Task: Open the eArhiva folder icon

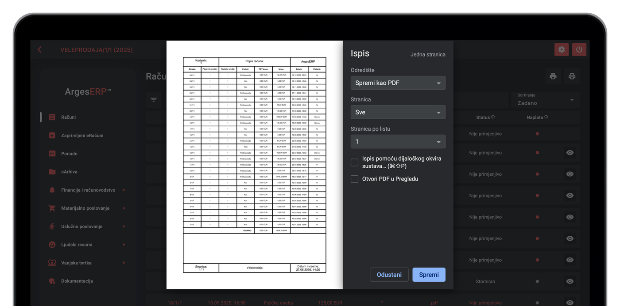Action: 52,172
